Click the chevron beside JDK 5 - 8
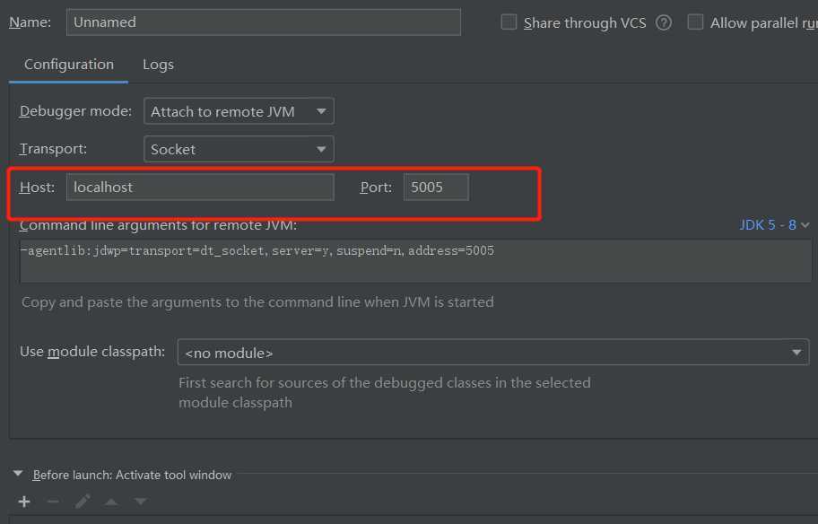818x524 pixels. point(805,225)
